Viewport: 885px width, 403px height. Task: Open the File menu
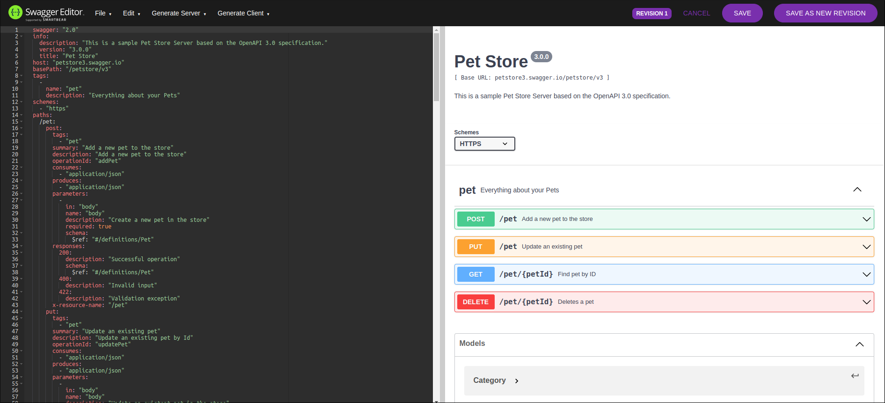(103, 13)
